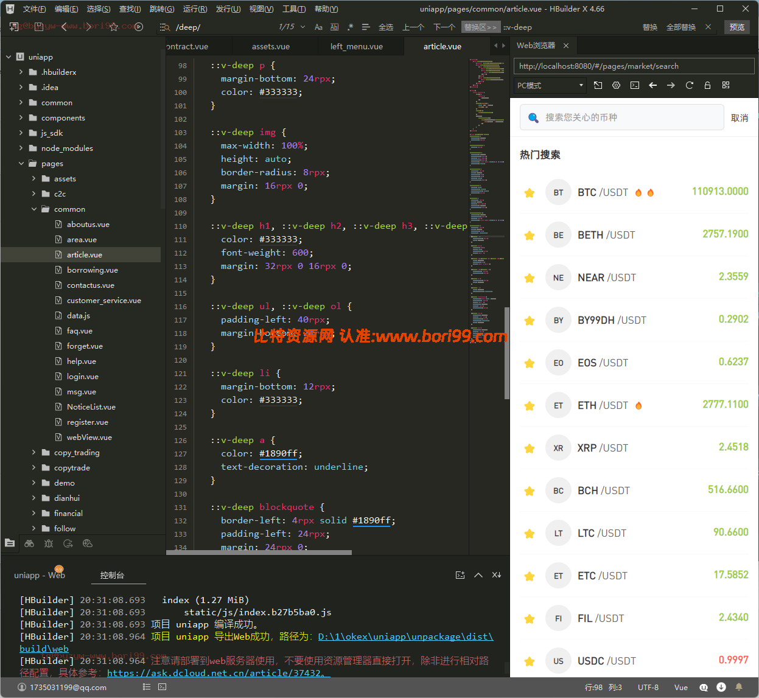Toggle favorite star for XRP /USDT
Screen dimensions: 759x698
[530, 448]
